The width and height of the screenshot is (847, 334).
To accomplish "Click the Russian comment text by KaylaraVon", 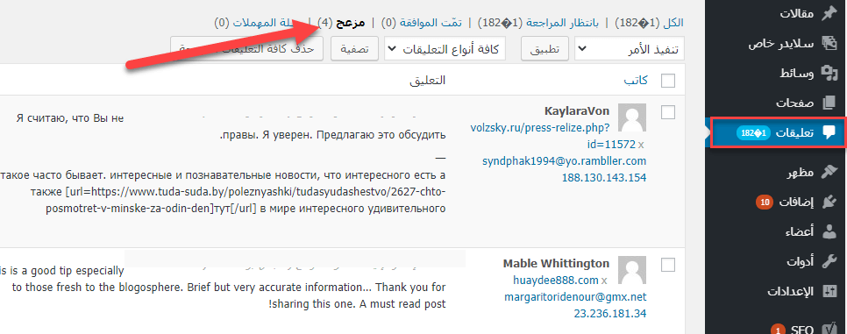I will pyautogui.click(x=223, y=162).
